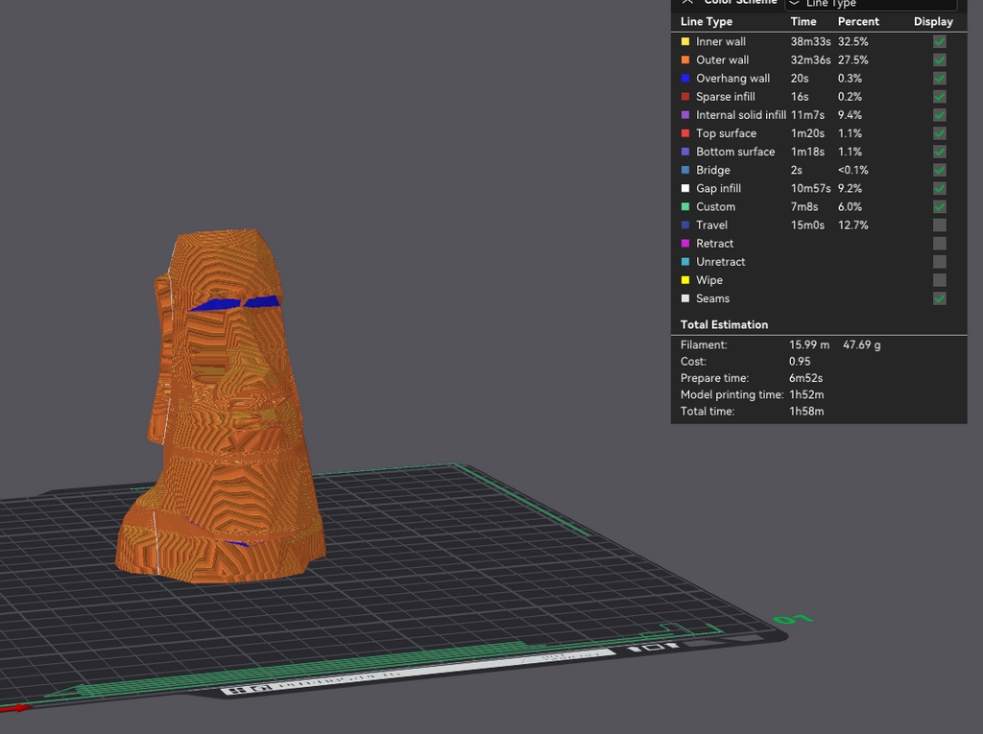Select the blue Overhang wall swatch
Screen dimensions: 983x734
(x=685, y=79)
